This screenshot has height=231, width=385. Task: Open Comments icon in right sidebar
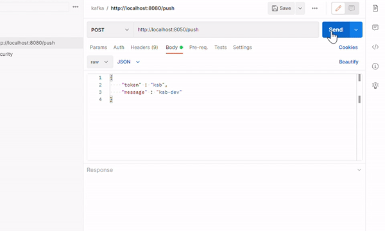pyautogui.click(x=375, y=27)
